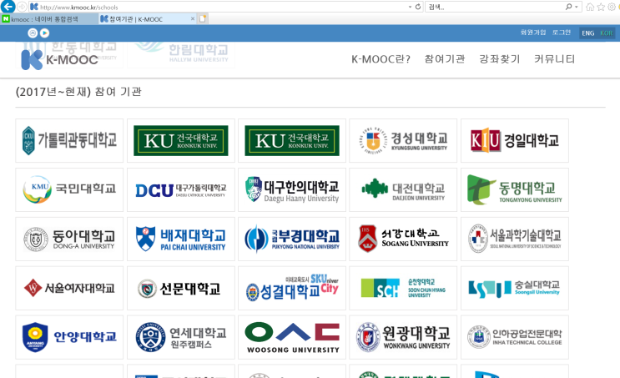Open 국민대학교 KMU card
This screenshot has height=378, width=620.
point(69,189)
